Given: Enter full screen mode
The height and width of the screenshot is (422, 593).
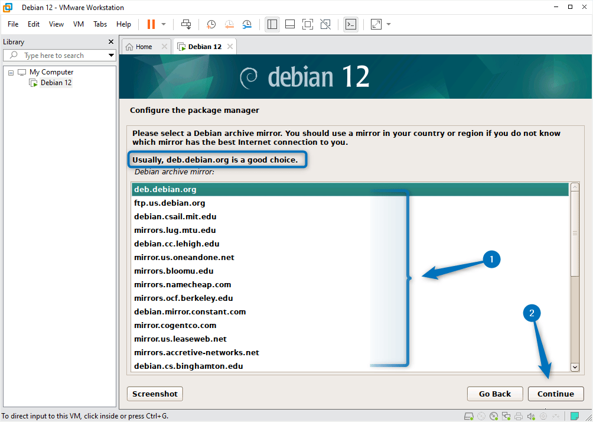Looking at the screenshot, I should [x=307, y=24].
